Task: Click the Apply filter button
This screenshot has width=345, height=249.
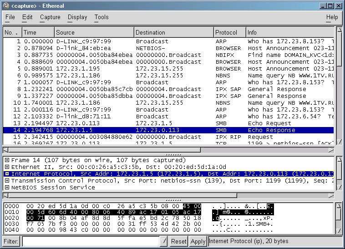Action: pyautogui.click(x=198, y=241)
